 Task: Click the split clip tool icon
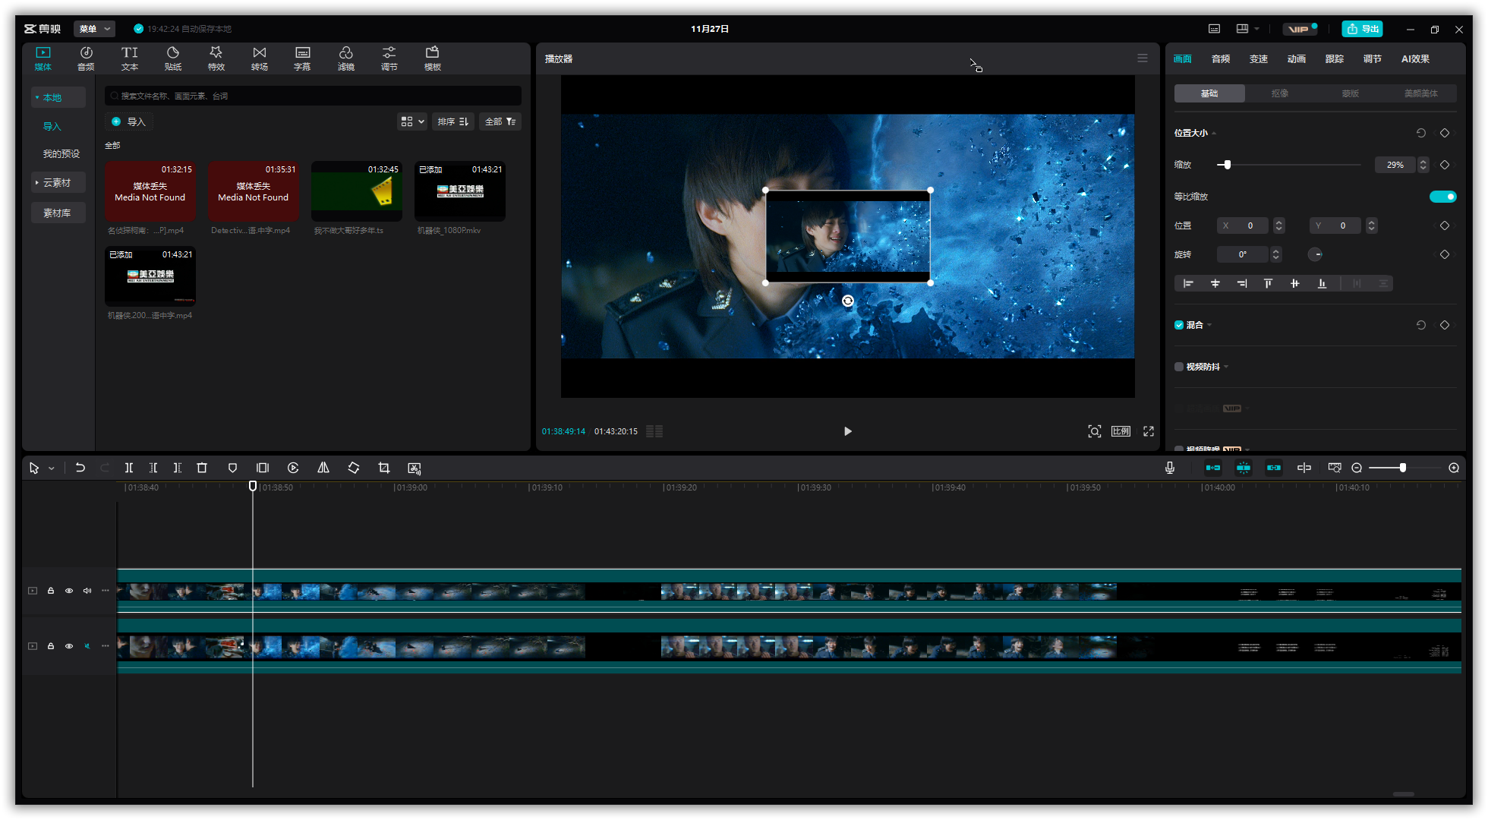point(129,468)
